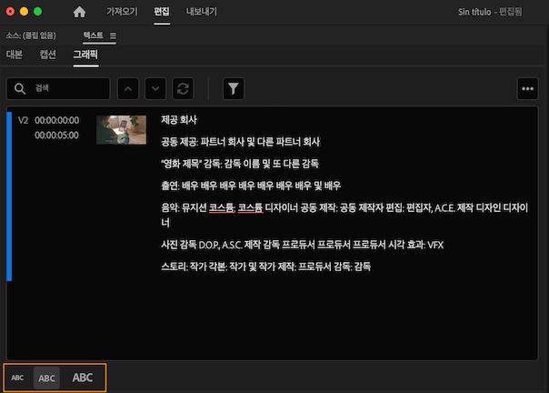Open the 내보내기 (Export) tab
Viewport: 549px width, 393px height.
[x=201, y=12]
